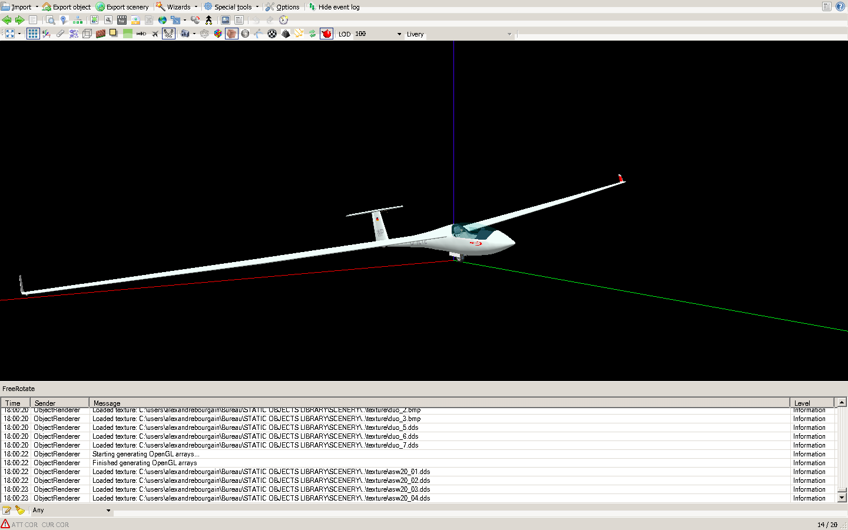This screenshot has height=530, width=848.
Task: Toggle the textured brown cube button
Action: click(231, 34)
